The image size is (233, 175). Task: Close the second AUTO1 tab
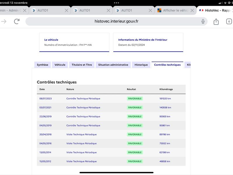108,10
